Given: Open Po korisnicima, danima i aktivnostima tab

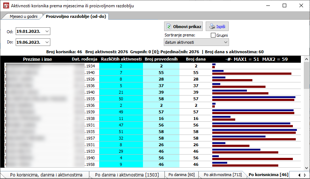Looking at the screenshot, I should point(46,175).
